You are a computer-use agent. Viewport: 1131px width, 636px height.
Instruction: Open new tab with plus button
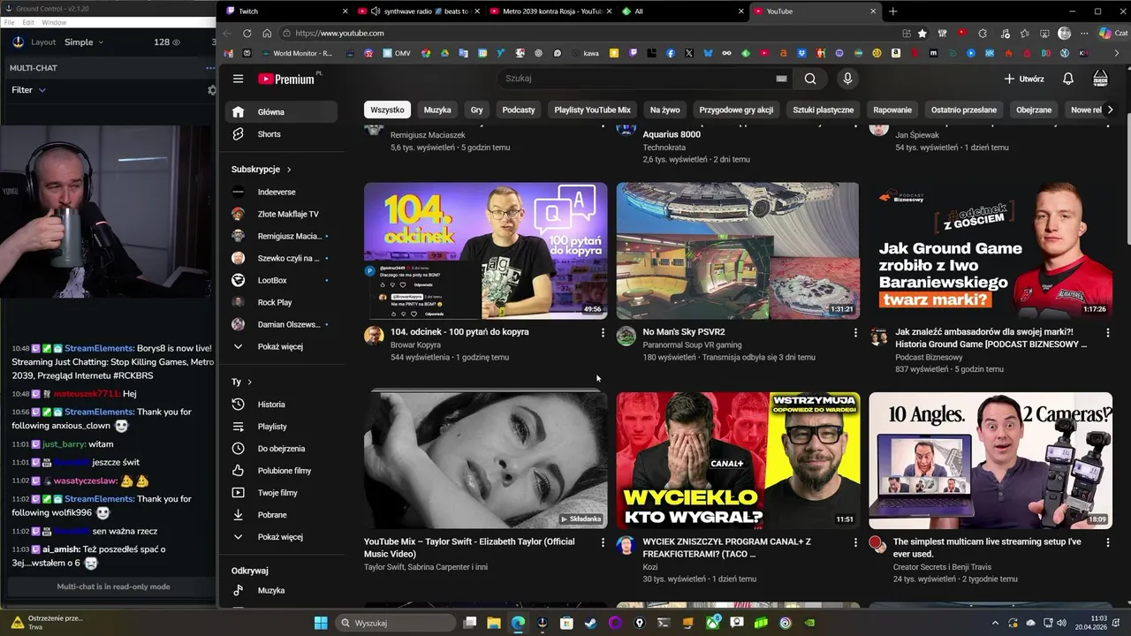pos(892,11)
